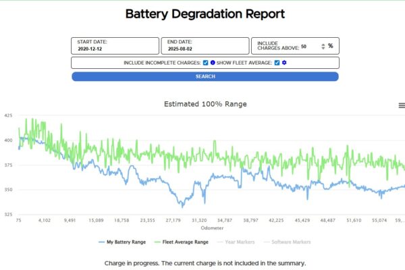Screen dimensions: 405x270
Task: Open fleet average settings gear icon
Action: click(x=285, y=63)
